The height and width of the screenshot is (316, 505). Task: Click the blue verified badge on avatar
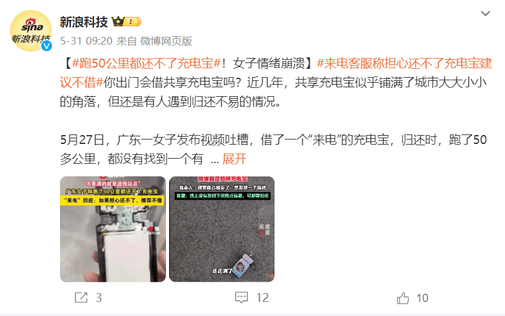tap(47, 46)
